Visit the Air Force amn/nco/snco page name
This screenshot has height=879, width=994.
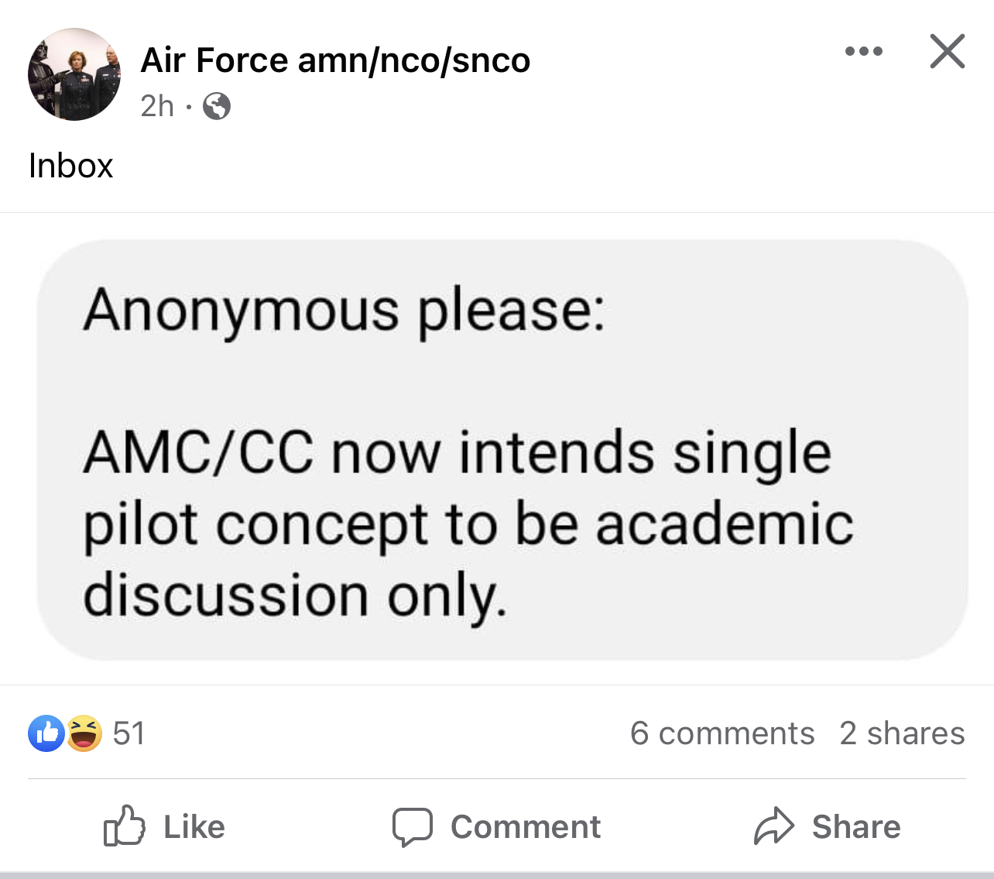coord(335,60)
